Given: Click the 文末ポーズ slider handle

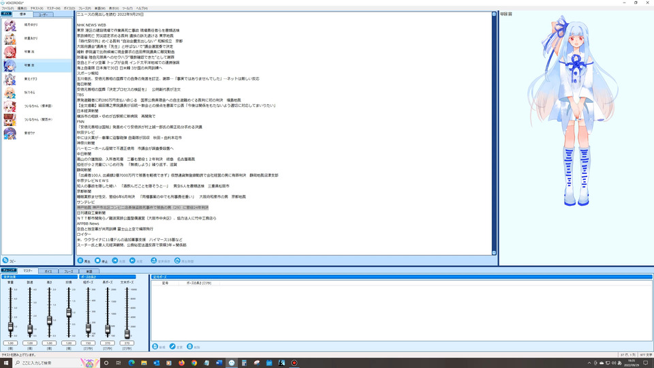Looking at the screenshot, I should [x=127, y=334].
